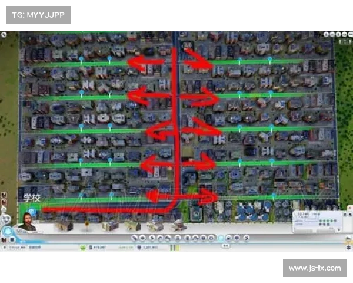Click the last icon in bottom toolbar
This screenshot has height=283, width=353.
(x=247, y=238)
